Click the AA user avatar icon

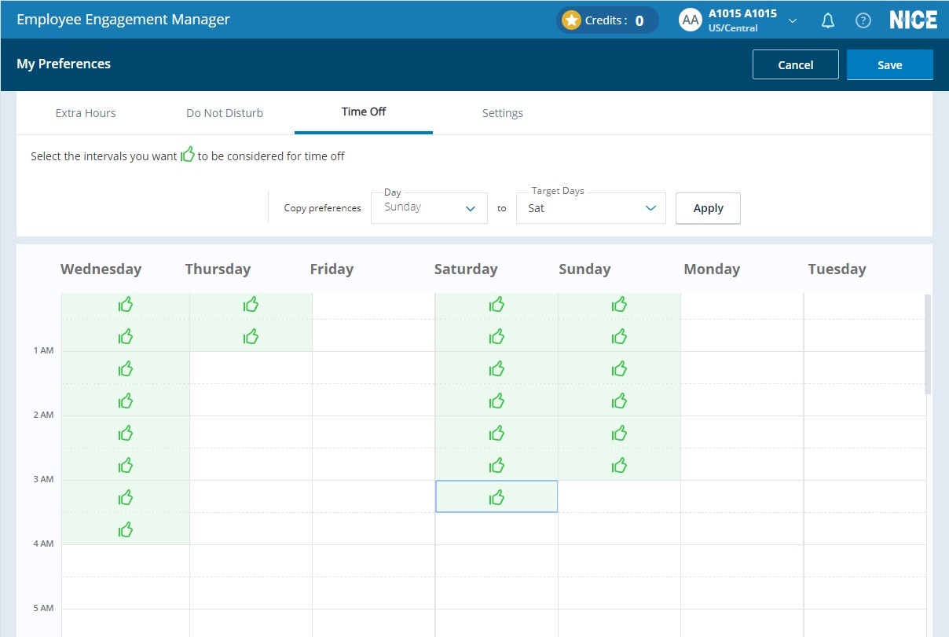[x=690, y=20]
